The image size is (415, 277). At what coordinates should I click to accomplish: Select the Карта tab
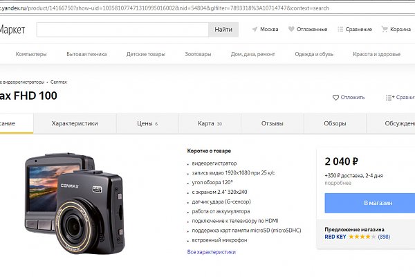click(x=209, y=123)
